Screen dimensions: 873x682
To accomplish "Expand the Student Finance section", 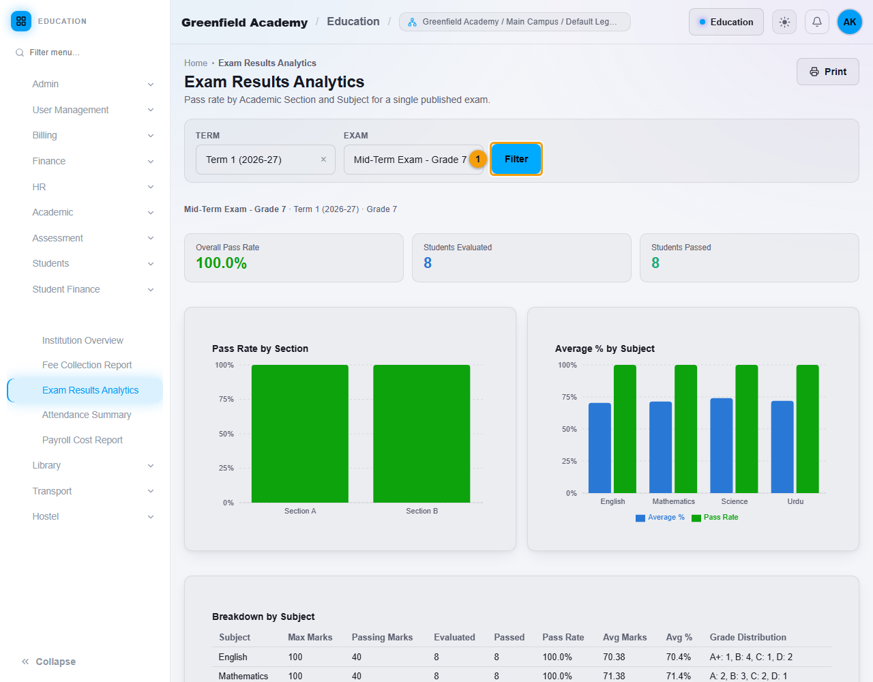I will click(x=93, y=289).
